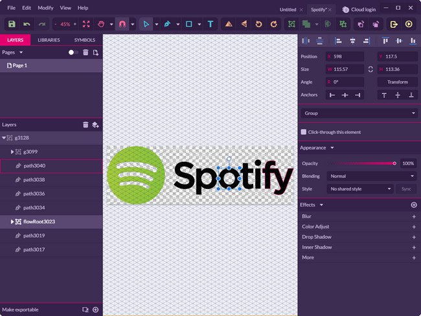Select the arrow Select tool

(146, 24)
